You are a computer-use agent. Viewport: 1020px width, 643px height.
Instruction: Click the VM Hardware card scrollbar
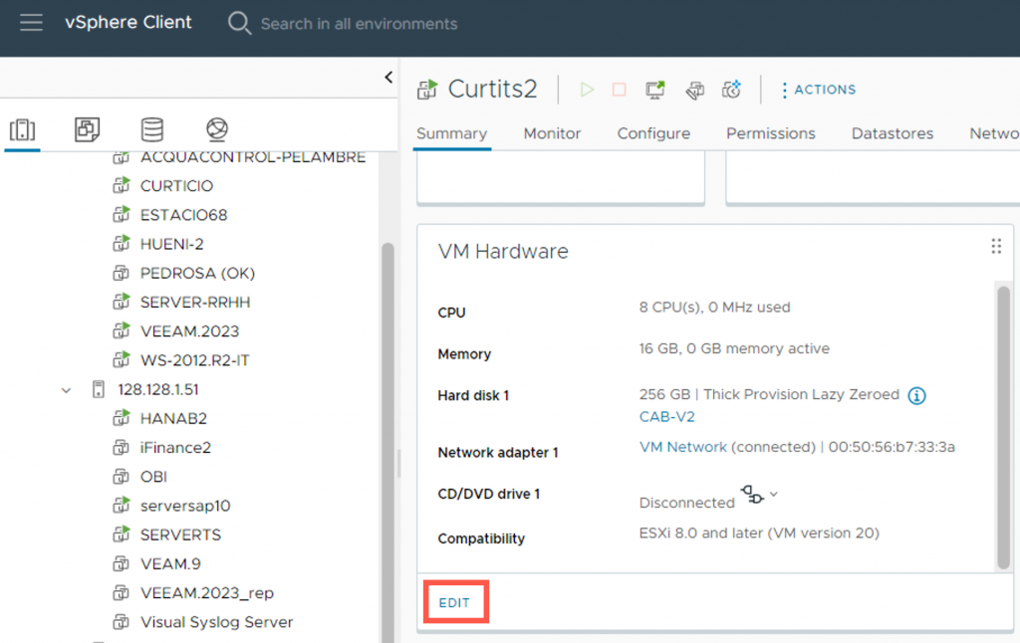tap(1003, 428)
